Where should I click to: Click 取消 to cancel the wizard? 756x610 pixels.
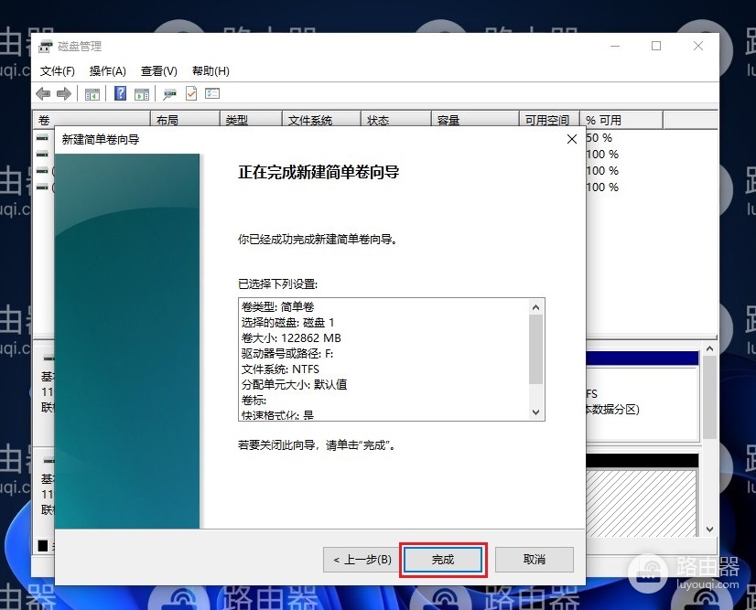tap(535, 560)
